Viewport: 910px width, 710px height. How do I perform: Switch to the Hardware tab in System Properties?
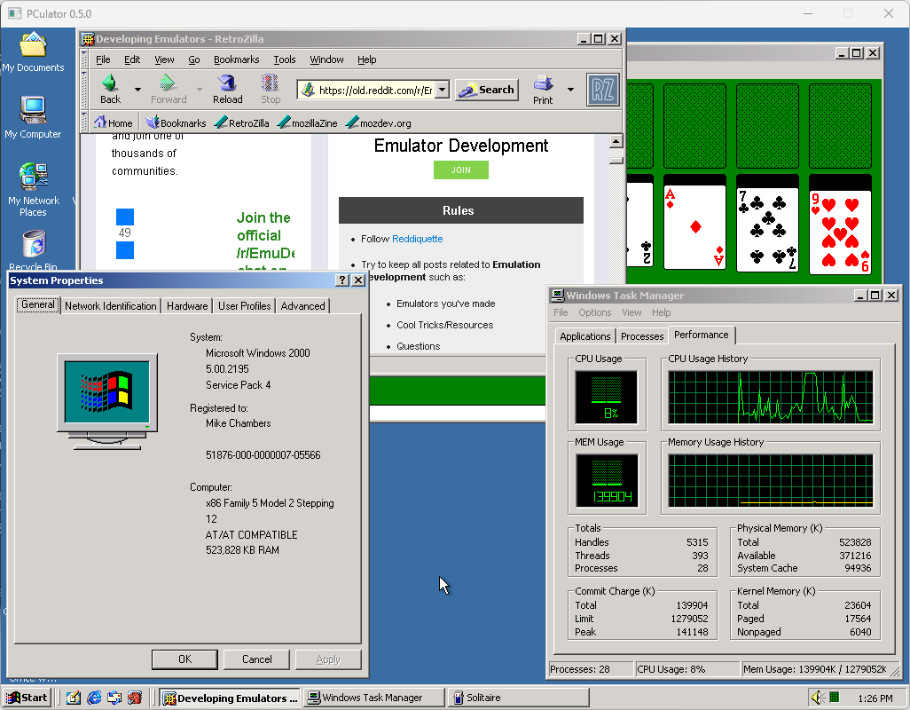(187, 305)
